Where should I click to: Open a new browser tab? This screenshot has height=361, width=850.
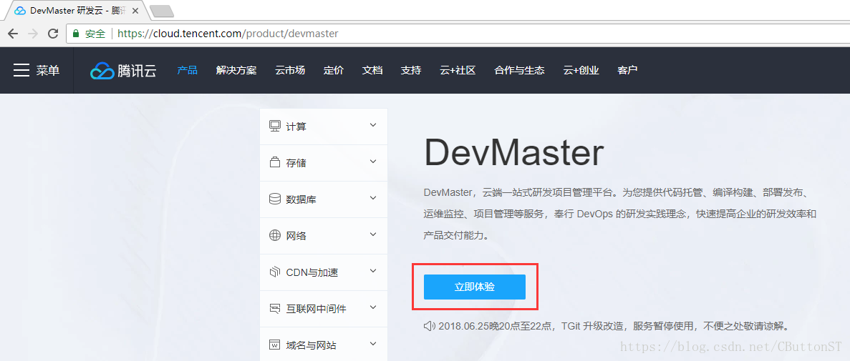161,11
